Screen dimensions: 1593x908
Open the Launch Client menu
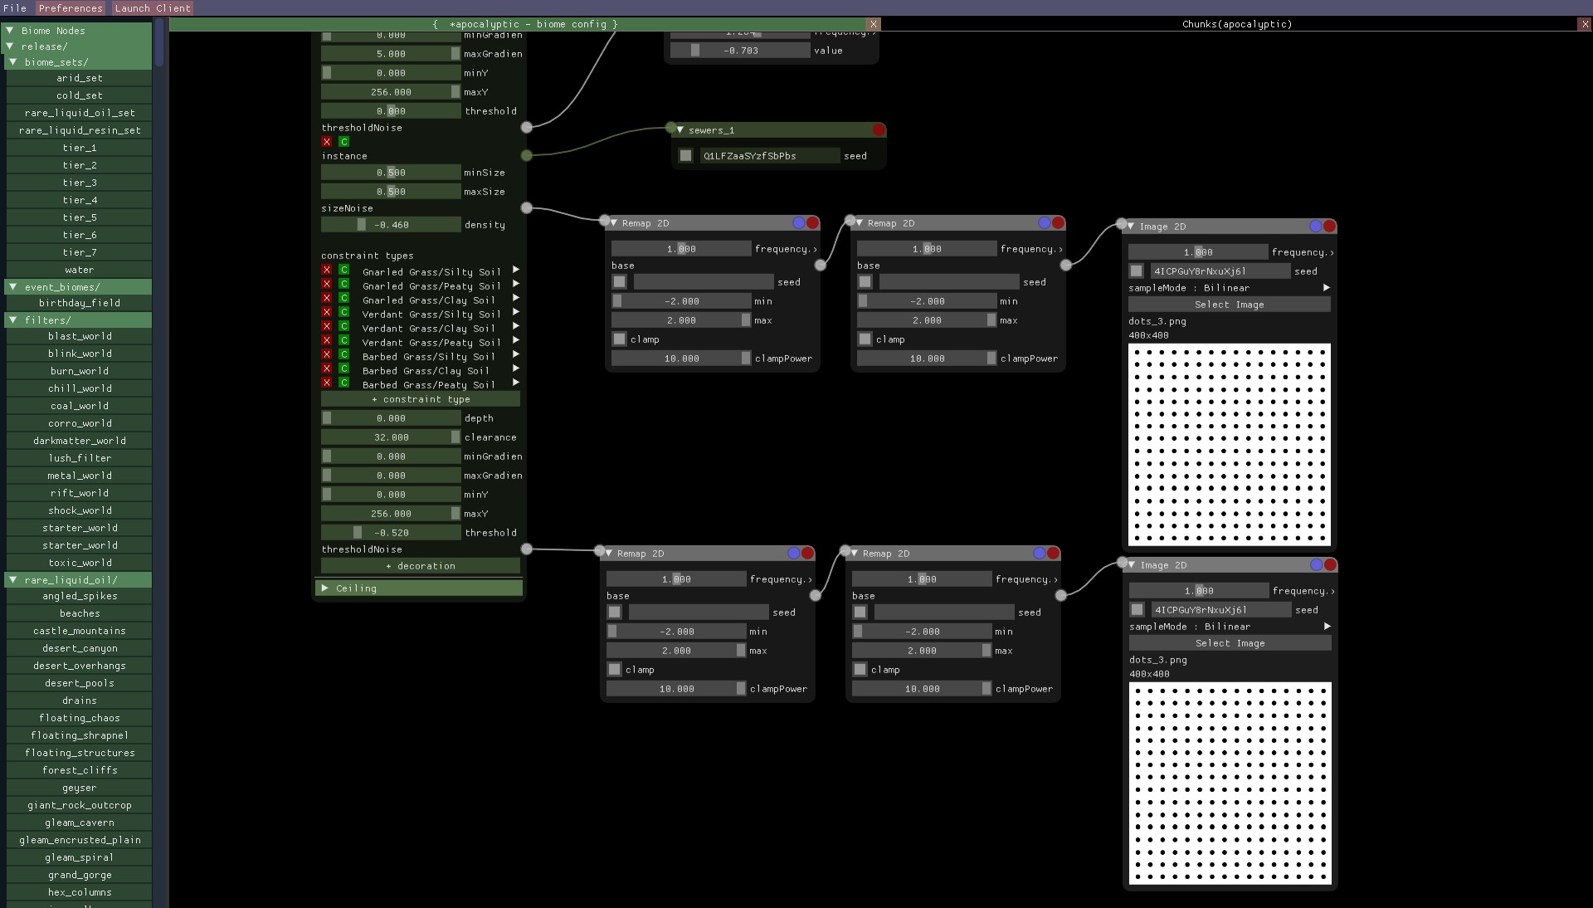tap(153, 8)
